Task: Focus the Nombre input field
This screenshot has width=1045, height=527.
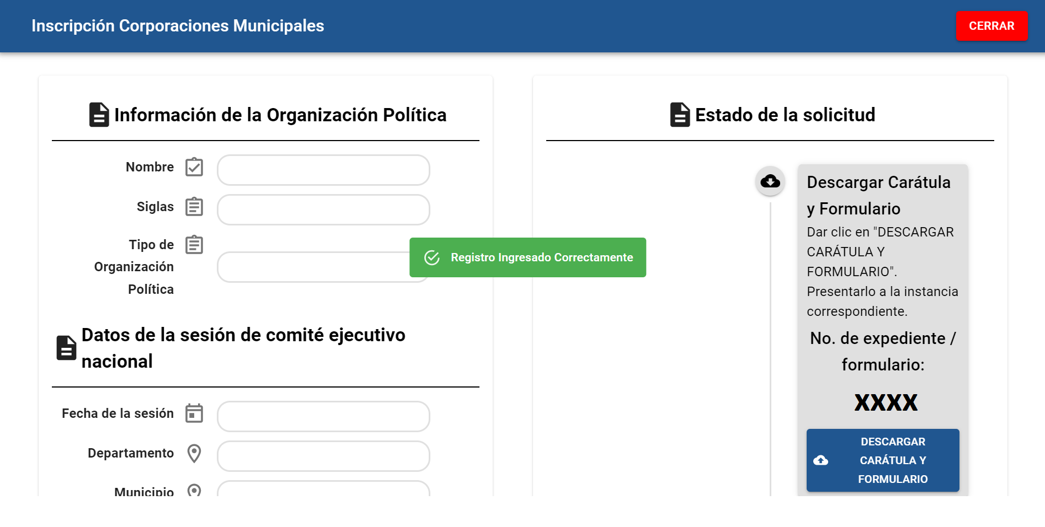Action: 323,170
